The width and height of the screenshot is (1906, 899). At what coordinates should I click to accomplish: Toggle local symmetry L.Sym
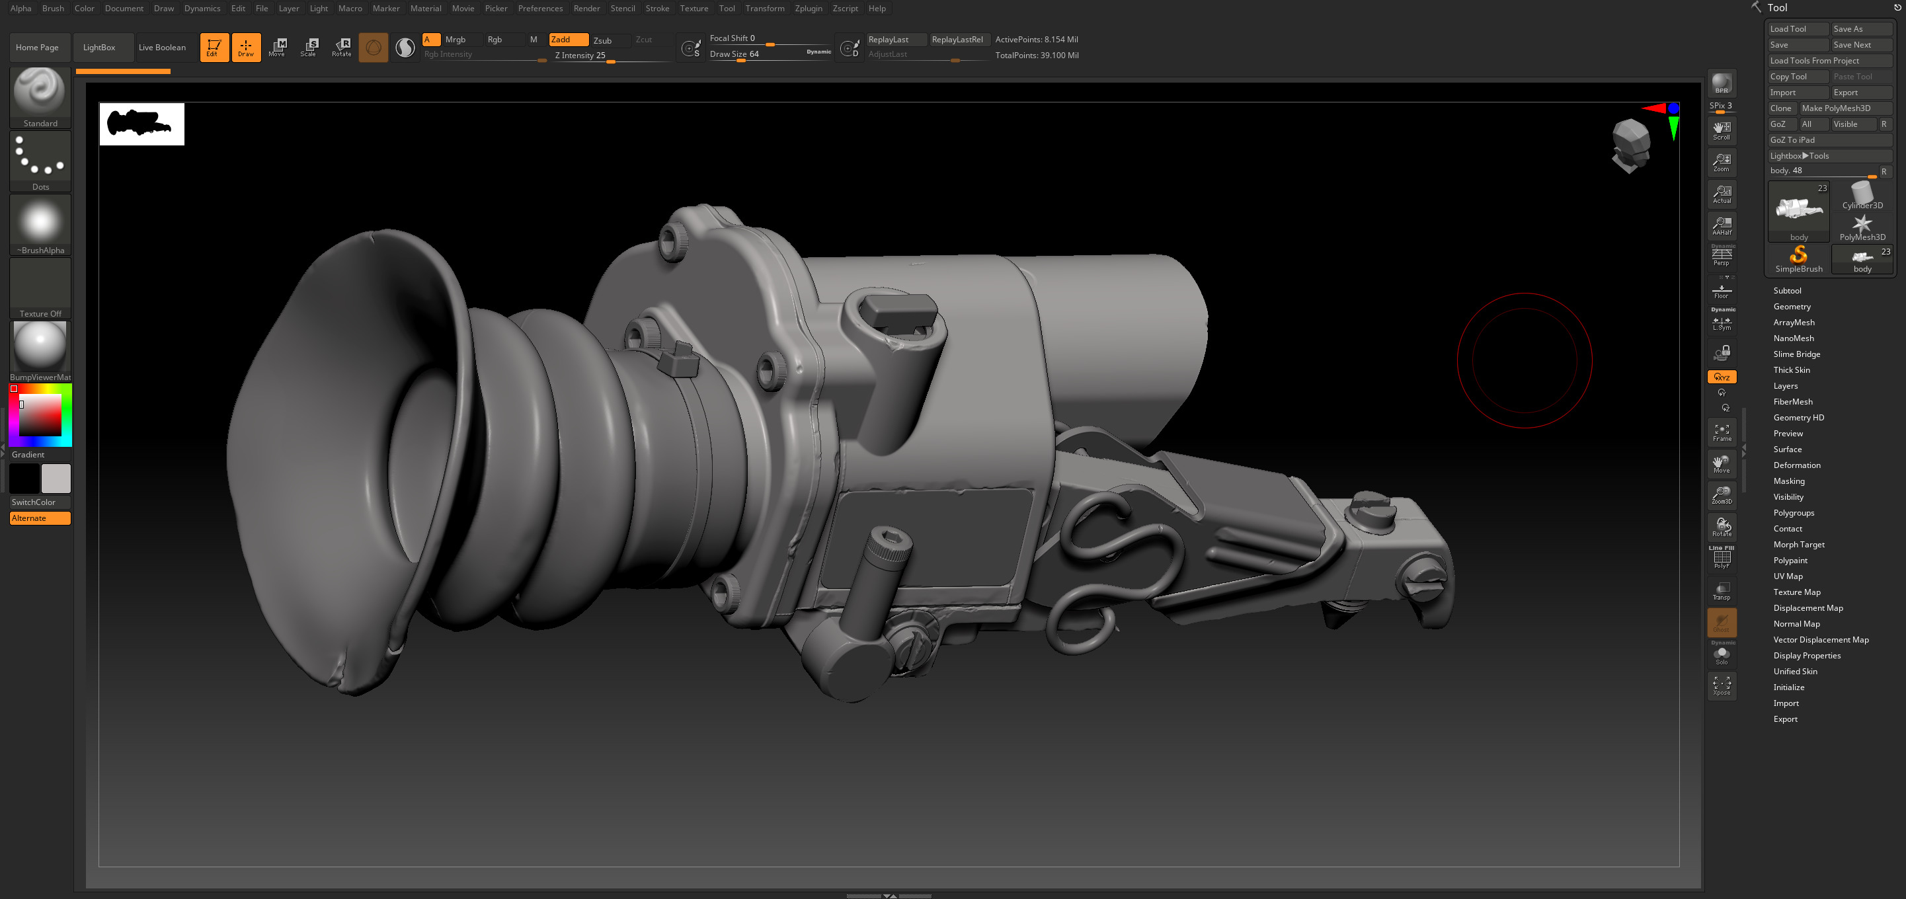tap(1721, 322)
